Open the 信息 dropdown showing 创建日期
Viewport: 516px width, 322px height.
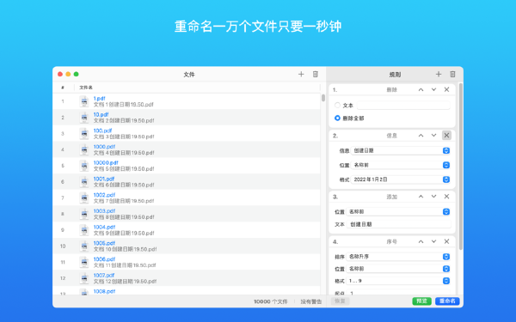[x=401, y=150]
